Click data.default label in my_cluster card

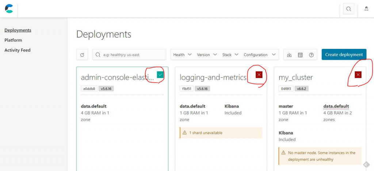click(336, 106)
